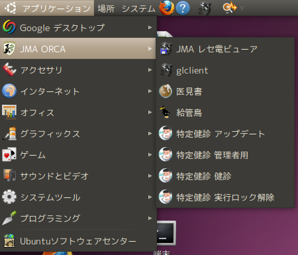Click the 給管鳥 black bird icon

pyautogui.click(x=166, y=112)
